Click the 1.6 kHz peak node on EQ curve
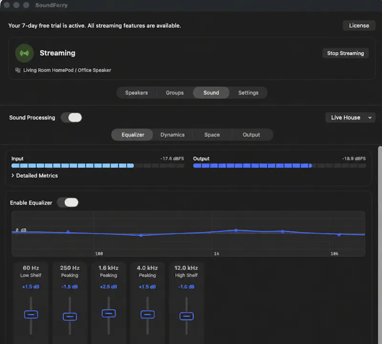 (236, 230)
